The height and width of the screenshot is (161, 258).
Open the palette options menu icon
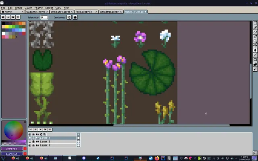click(18, 17)
